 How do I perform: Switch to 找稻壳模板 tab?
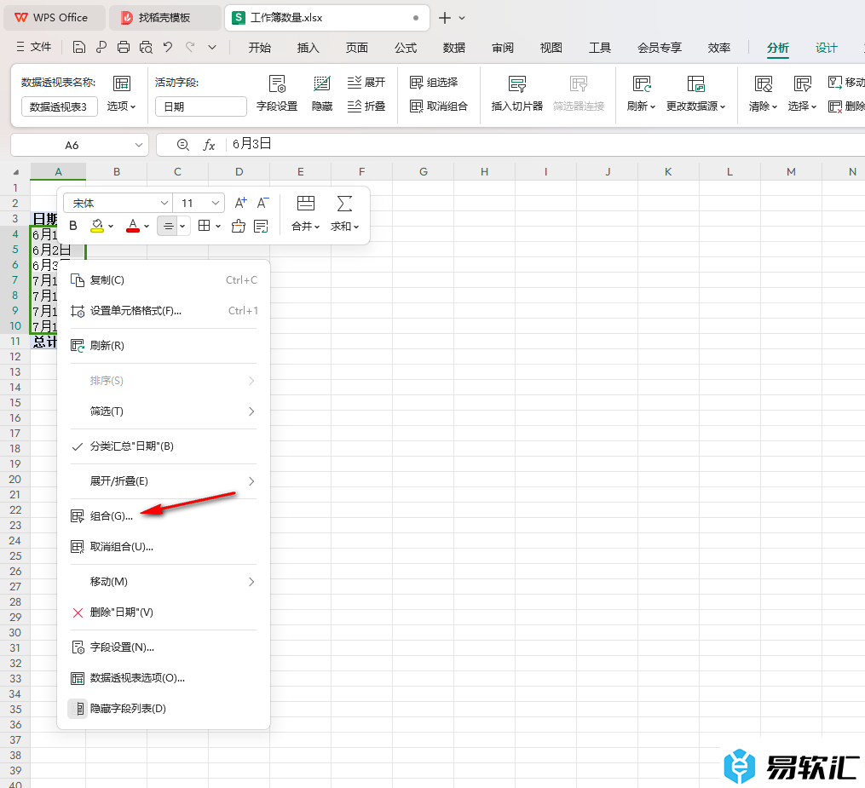(x=164, y=18)
